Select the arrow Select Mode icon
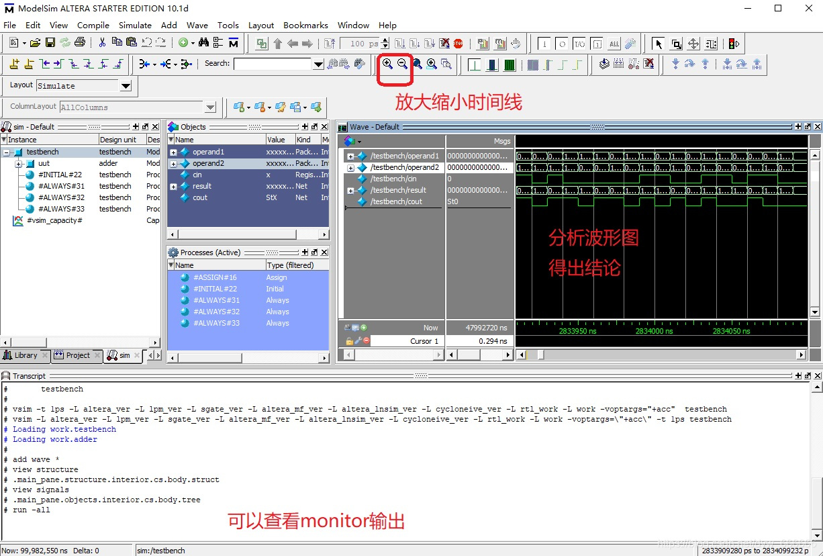Viewport: 823px width, 556px height. [658, 44]
